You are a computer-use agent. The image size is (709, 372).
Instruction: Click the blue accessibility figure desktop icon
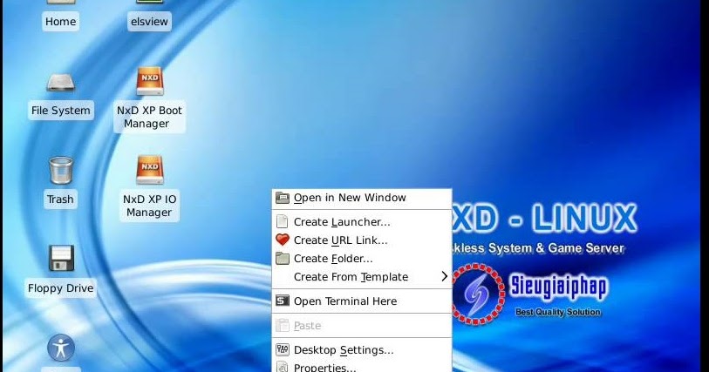(60, 348)
